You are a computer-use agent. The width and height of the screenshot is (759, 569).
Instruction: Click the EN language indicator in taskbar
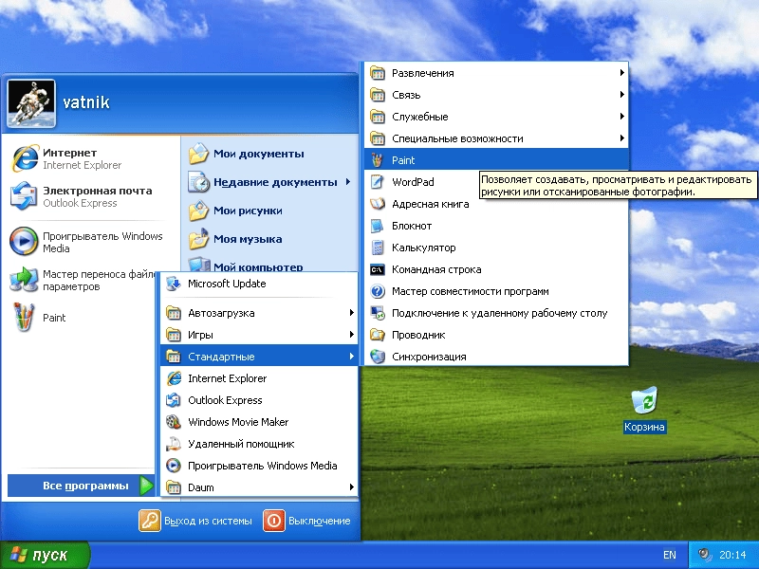click(670, 555)
